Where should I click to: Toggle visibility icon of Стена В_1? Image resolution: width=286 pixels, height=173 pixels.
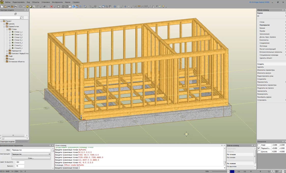(x=13, y=48)
